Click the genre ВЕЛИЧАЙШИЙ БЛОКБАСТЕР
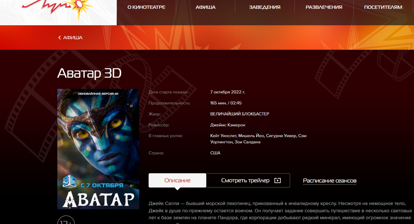The height and width of the screenshot is (224, 414). pyautogui.click(x=240, y=114)
